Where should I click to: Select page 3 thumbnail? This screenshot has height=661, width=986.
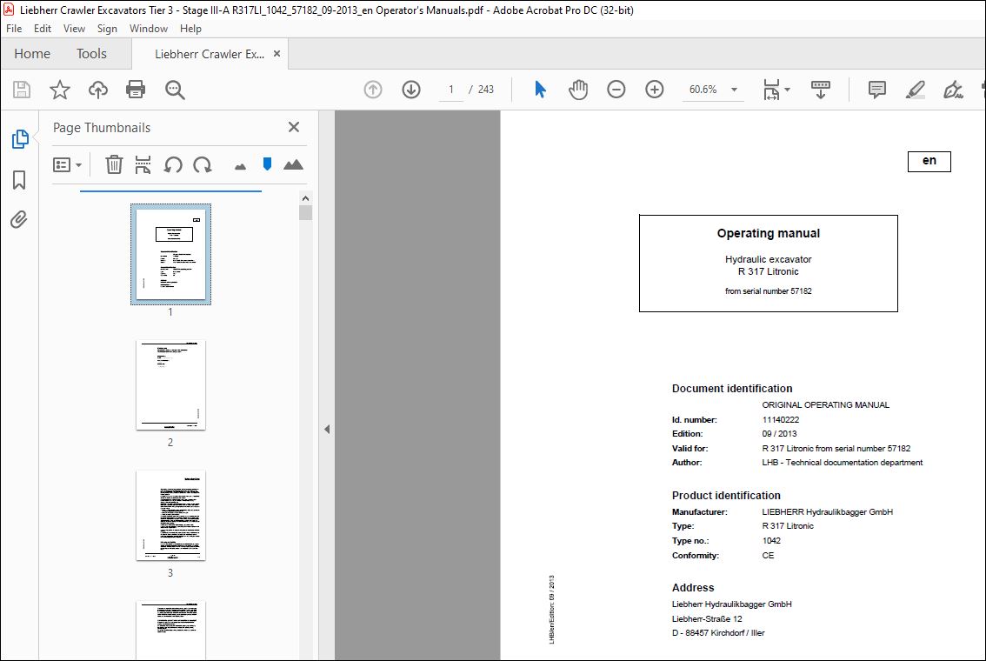pyautogui.click(x=170, y=516)
